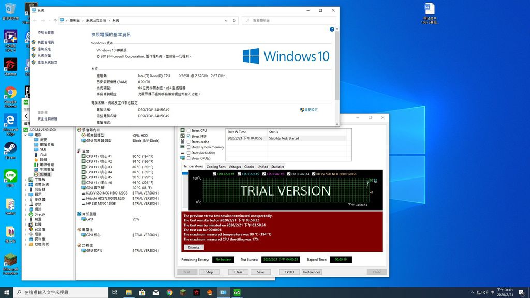Expand the 安全性 tree node
530x298 pixels.
point(26,229)
